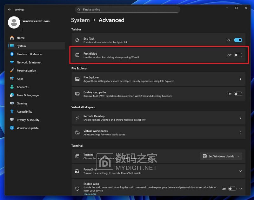Click the WindowsLatest .com account name
254x200 pixels.
36,21
